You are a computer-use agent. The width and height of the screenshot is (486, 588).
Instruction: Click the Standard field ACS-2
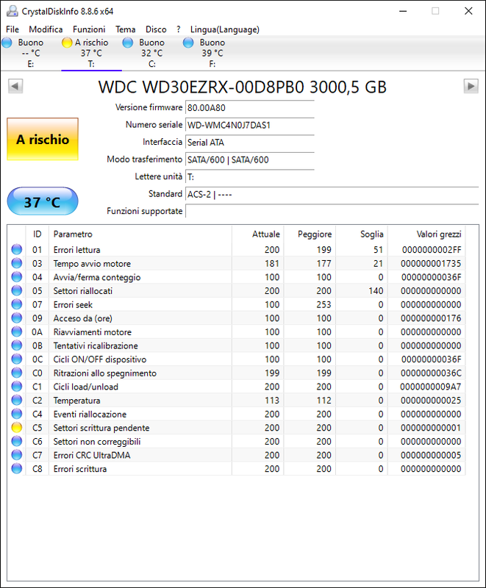click(x=332, y=194)
